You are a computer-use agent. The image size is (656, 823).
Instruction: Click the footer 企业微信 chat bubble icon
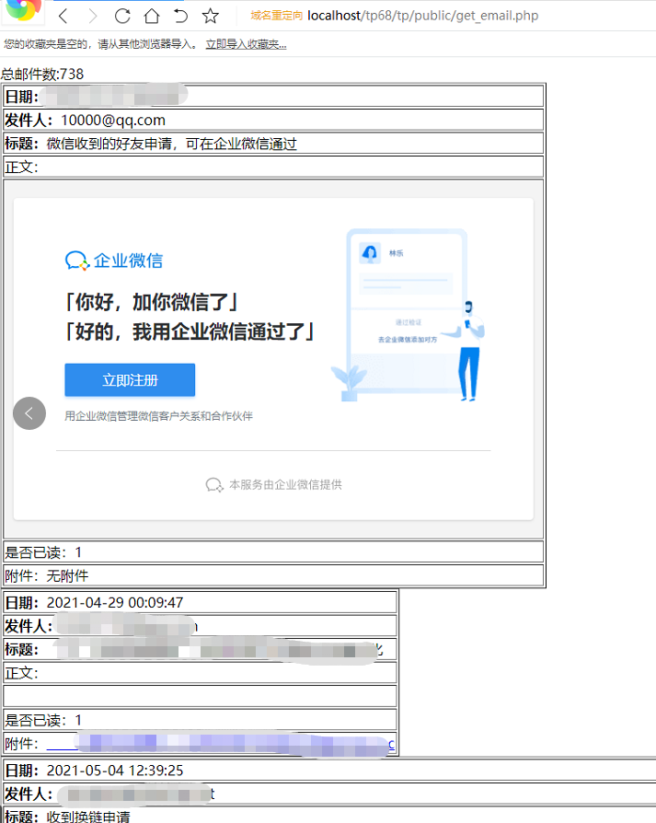pos(214,484)
